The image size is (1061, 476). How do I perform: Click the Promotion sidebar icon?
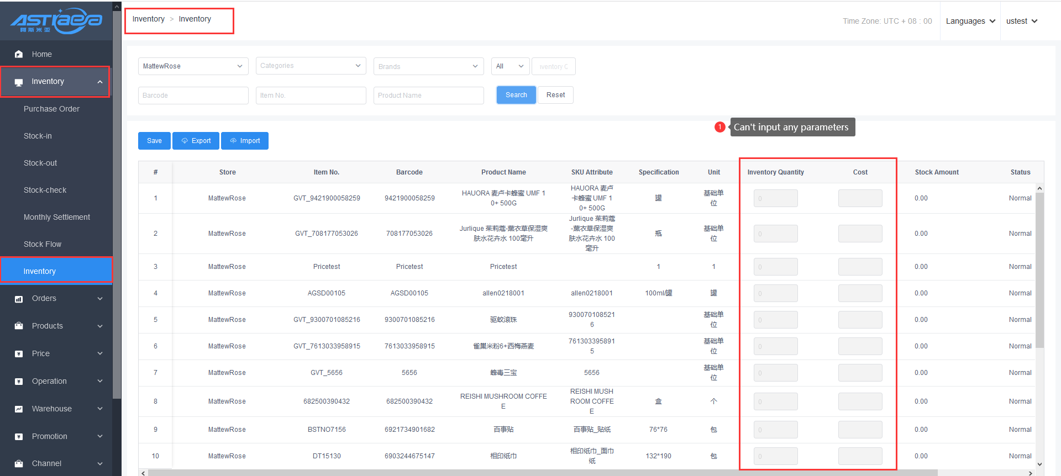(19, 436)
